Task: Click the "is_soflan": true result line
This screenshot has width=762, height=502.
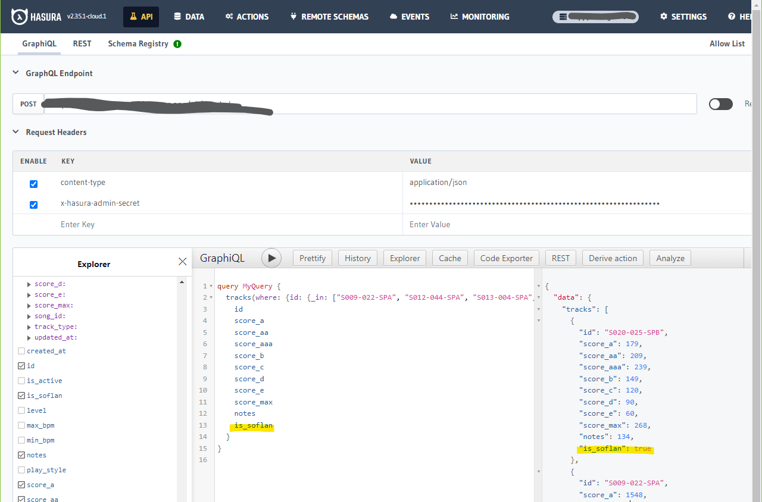Action: [615, 448]
